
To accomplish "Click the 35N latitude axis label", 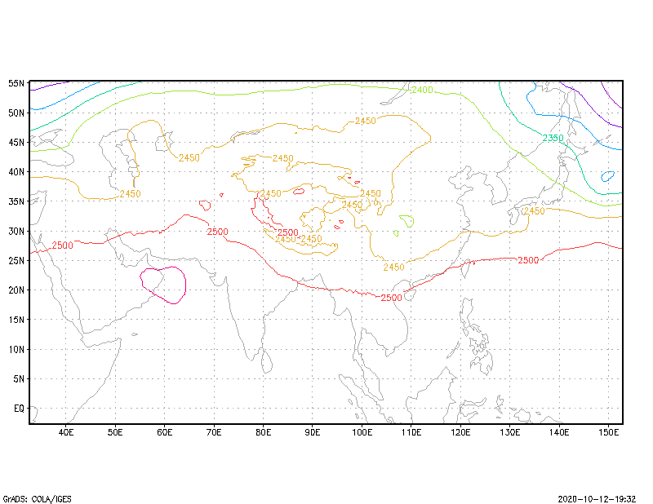I will point(16,201).
